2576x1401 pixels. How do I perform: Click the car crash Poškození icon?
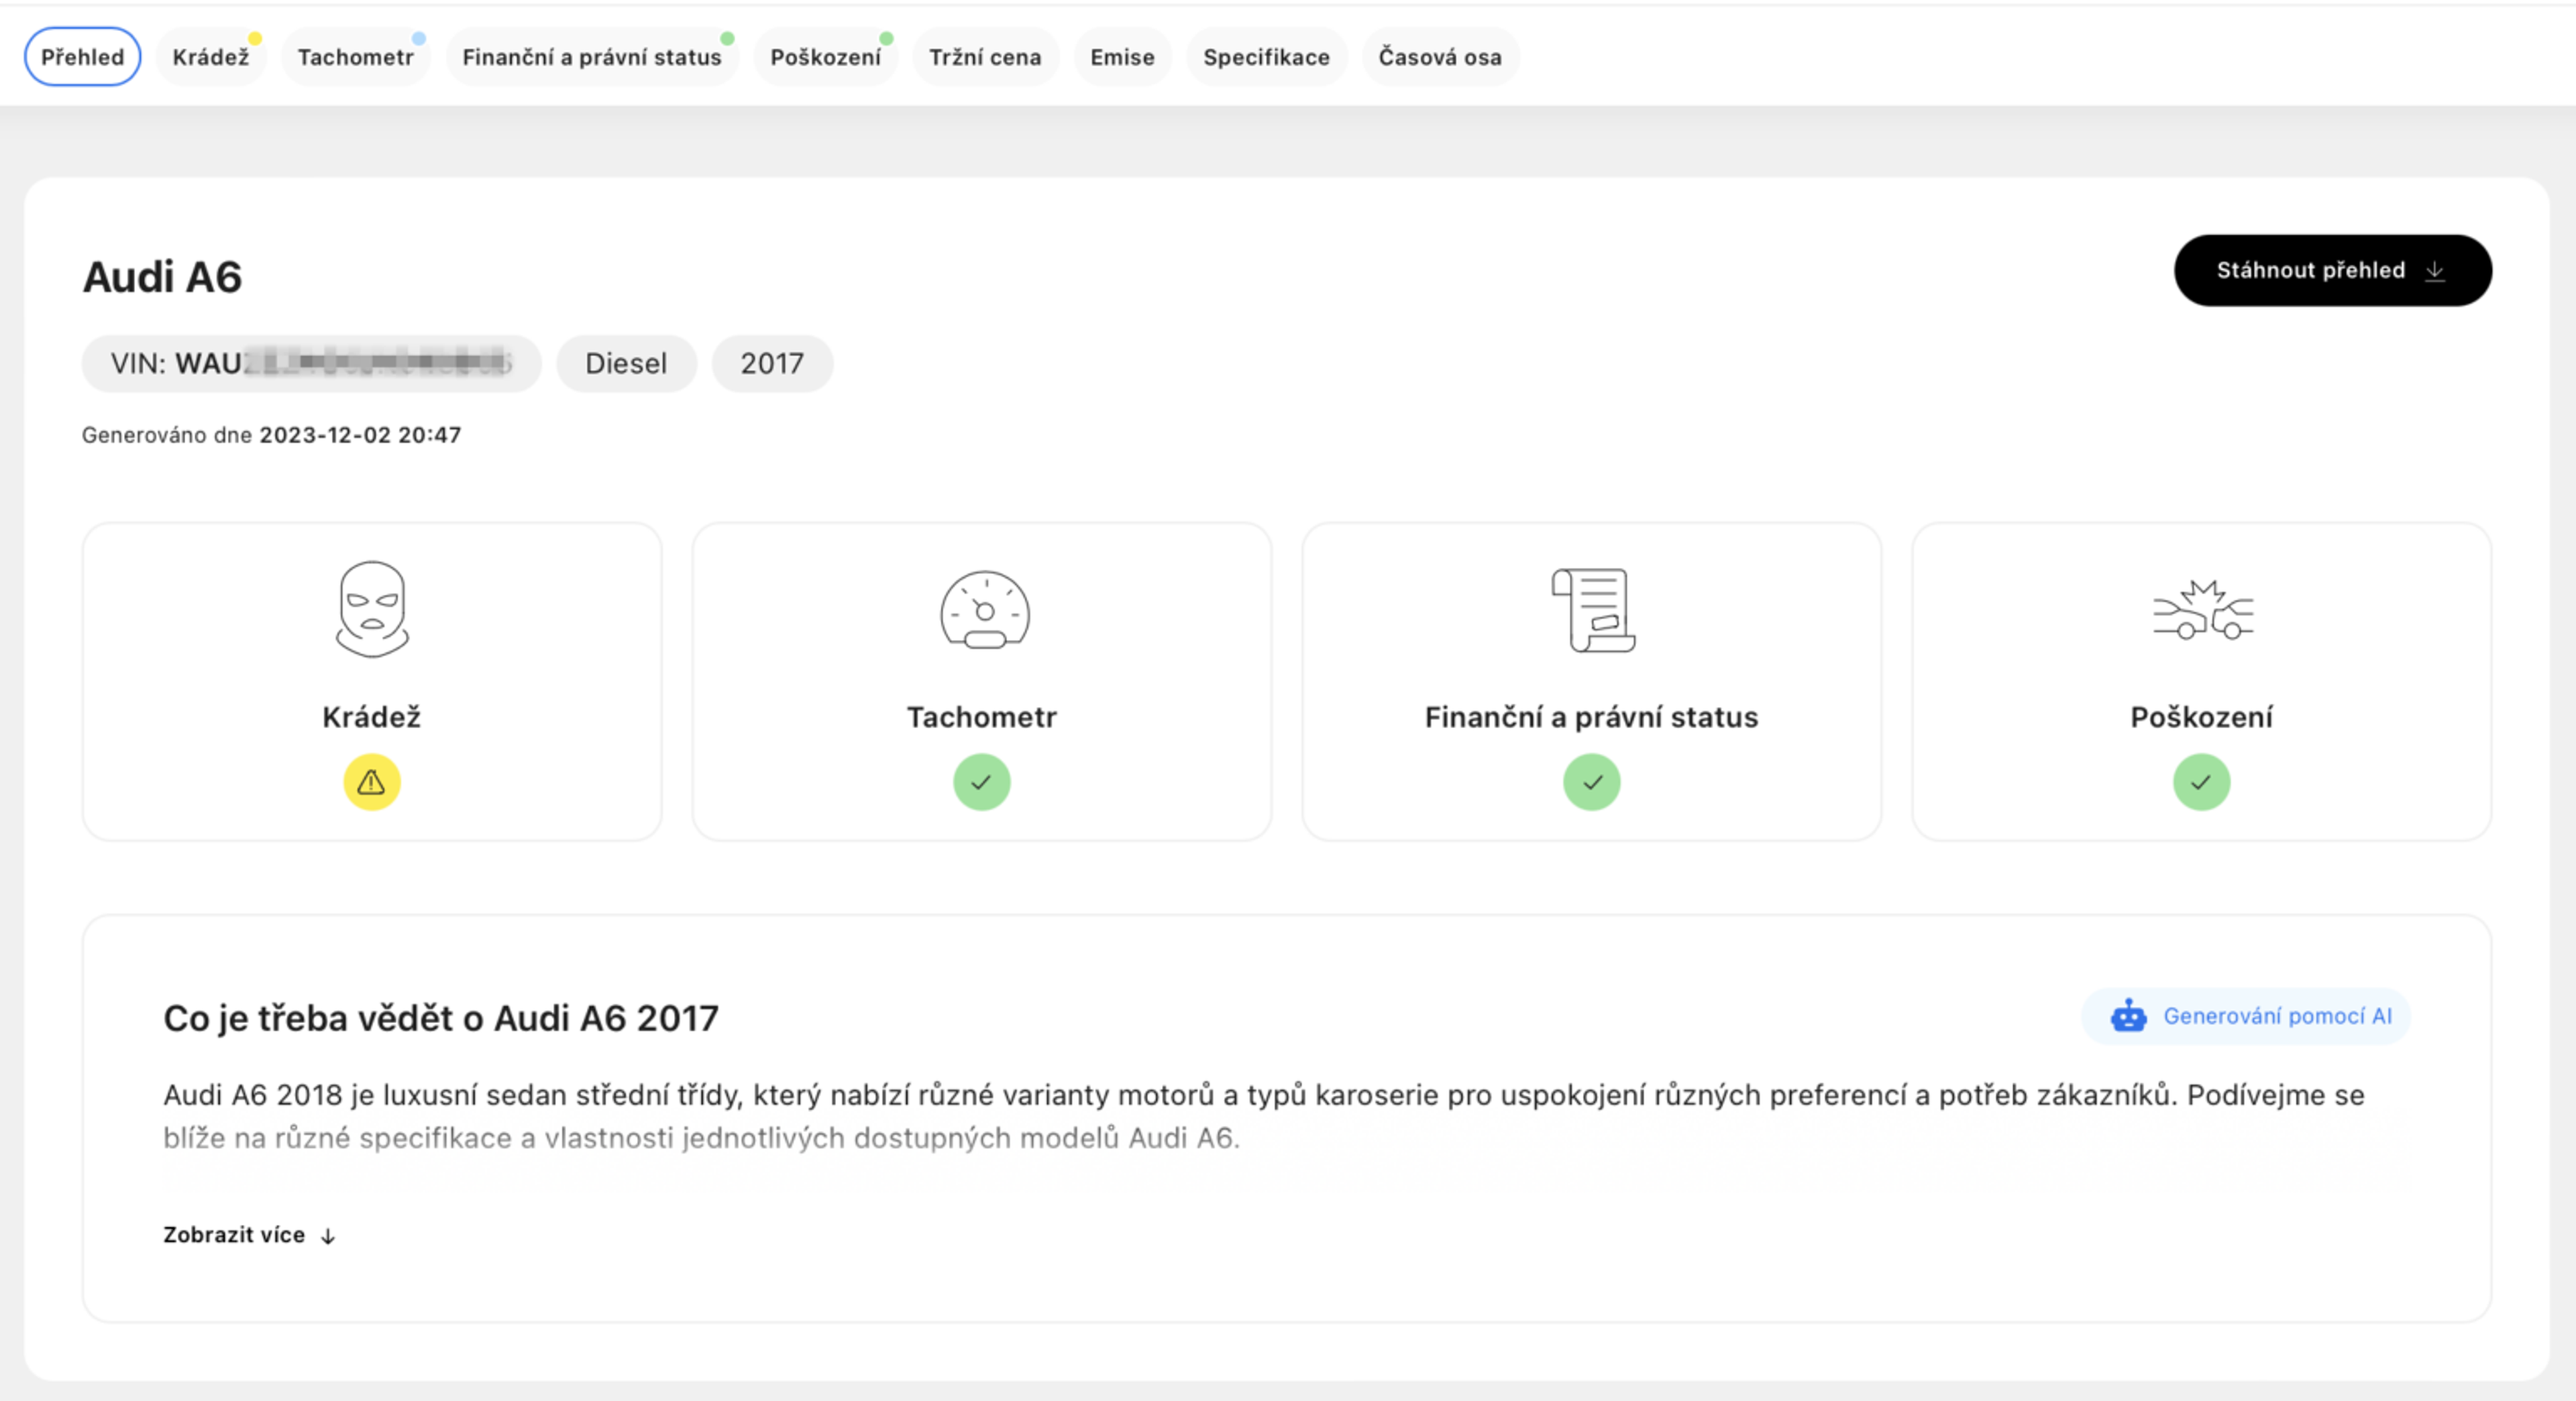coord(2202,609)
